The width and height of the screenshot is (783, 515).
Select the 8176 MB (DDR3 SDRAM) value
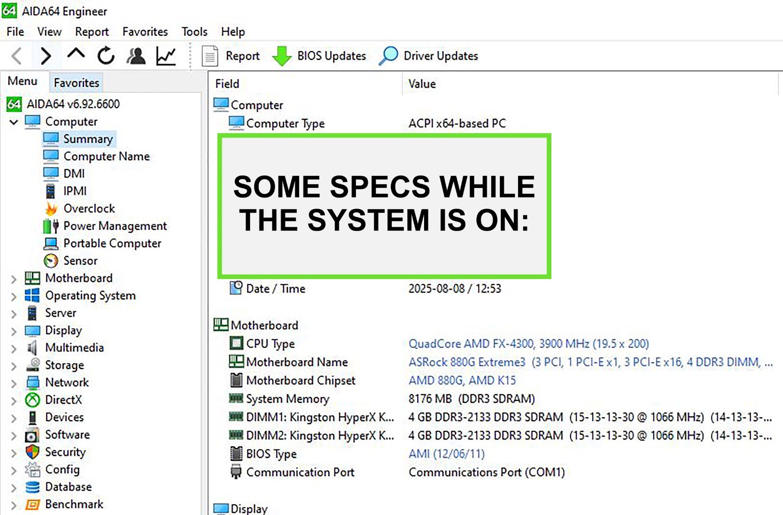[472, 399]
